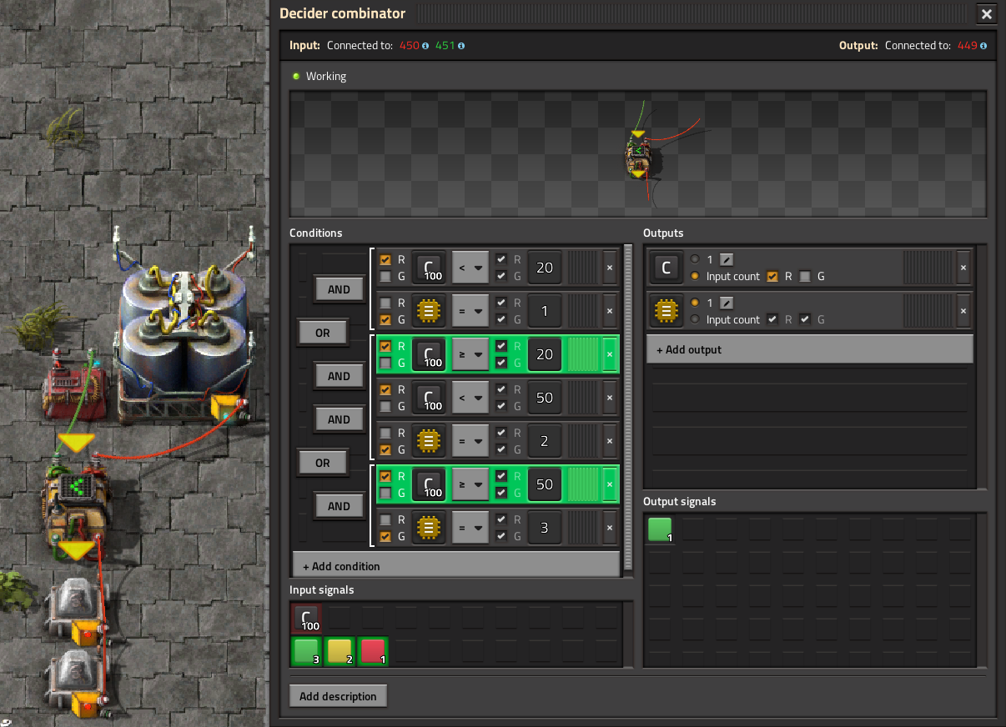1006x727 pixels.
Task: Open the '=' comparator dropdown for the '= 2' condition
Action: click(470, 441)
